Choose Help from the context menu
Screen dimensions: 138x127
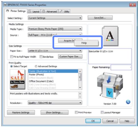coord(86,43)
